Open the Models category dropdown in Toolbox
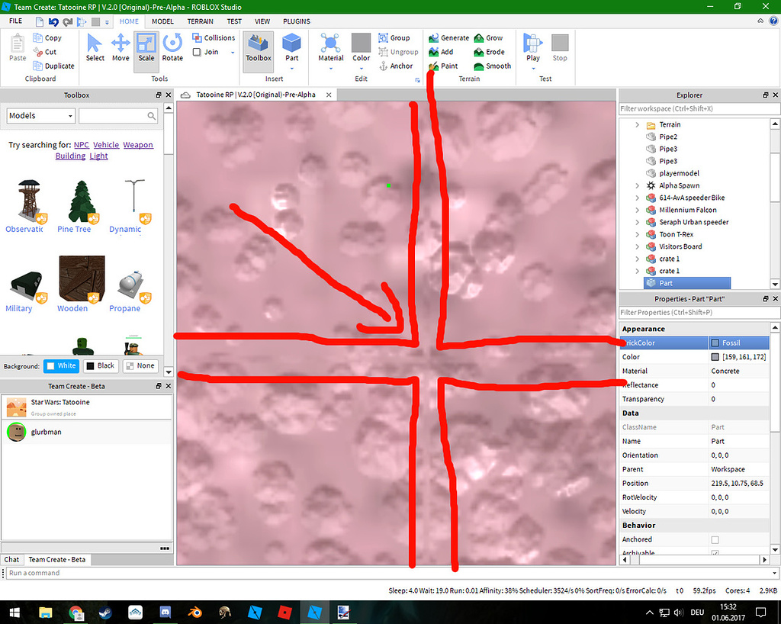 pyautogui.click(x=40, y=115)
